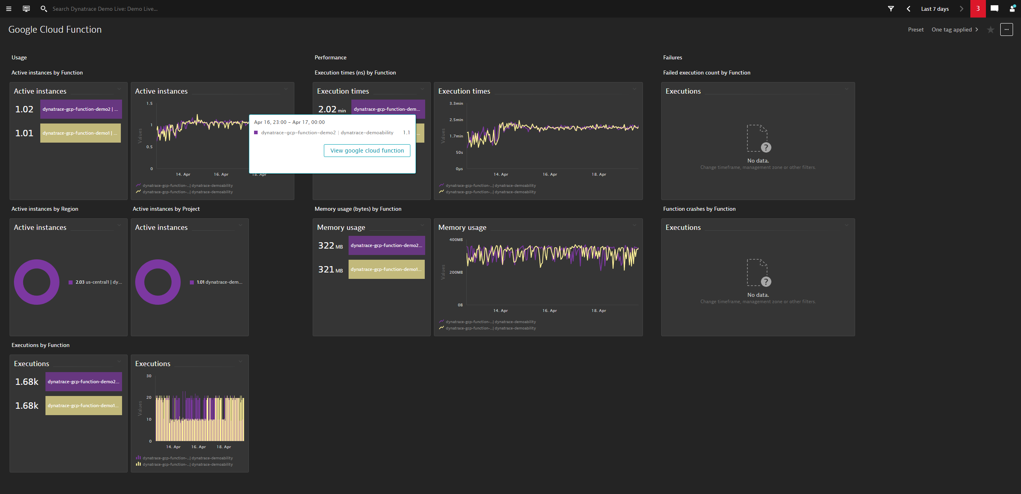Open the ellipsis menu for dashboard options
The height and width of the screenshot is (494, 1021).
tap(1007, 29)
